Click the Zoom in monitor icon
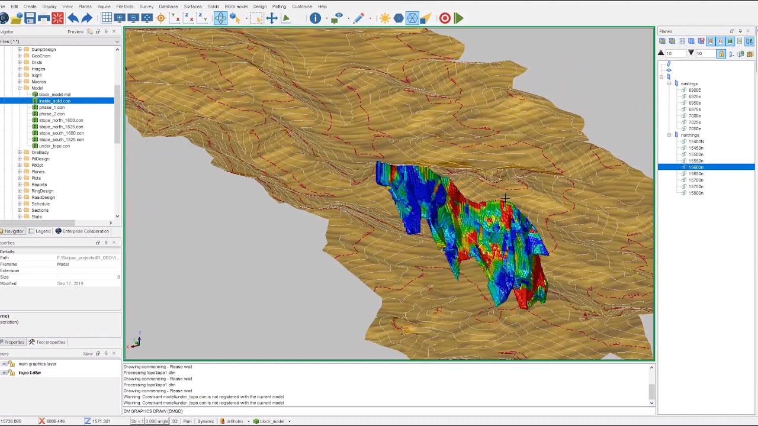758x426 pixels. tap(120, 18)
